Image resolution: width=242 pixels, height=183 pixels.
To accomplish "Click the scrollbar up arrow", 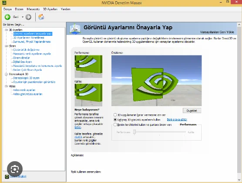I will click(x=239, y=24).
